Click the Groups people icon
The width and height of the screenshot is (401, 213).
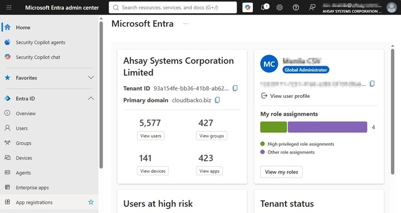(7, 142)
